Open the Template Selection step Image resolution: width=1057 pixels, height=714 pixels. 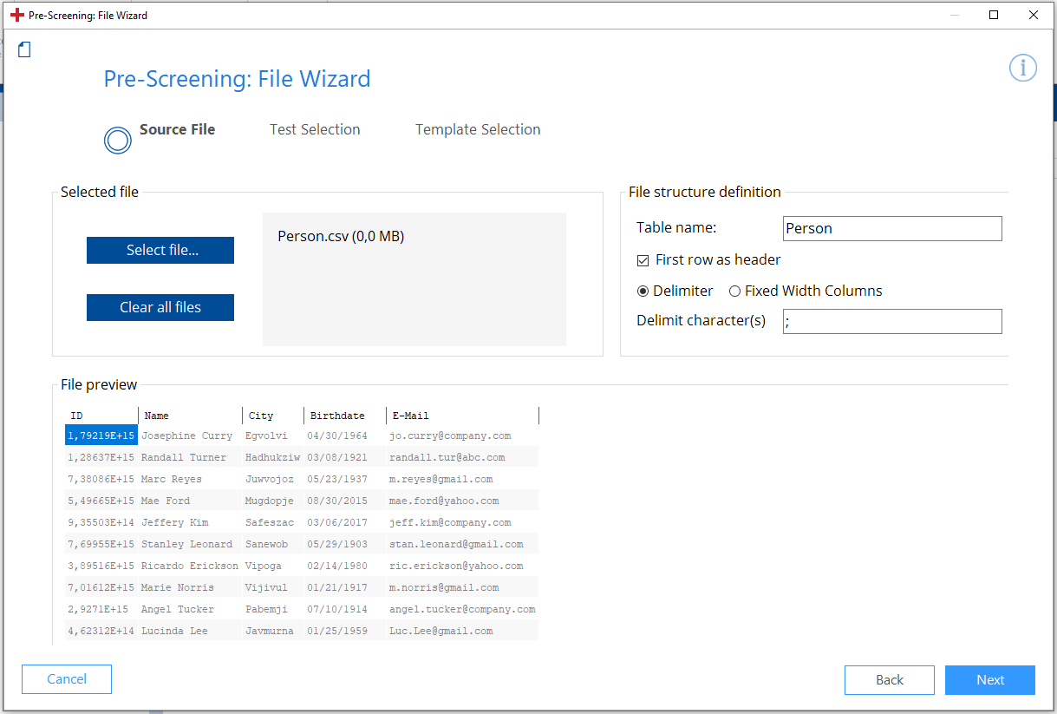tap(478, 129)
